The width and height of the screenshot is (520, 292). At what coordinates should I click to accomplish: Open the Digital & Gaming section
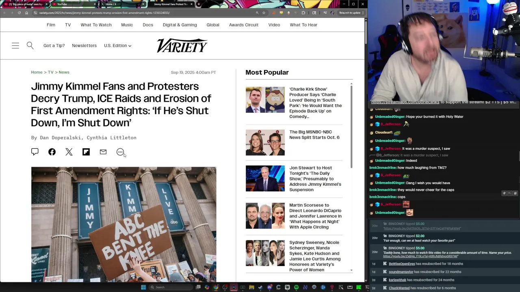180,25
